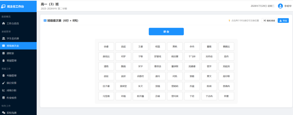Open 作业检查 via its book icon
The width and height of the screenshot is (293, 115).
point(3,98)
